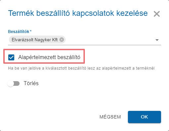Uncheck the Alapértelmezett beszállító checkbox
This screenshot has height=131, width=169.
tap(11, 57)
